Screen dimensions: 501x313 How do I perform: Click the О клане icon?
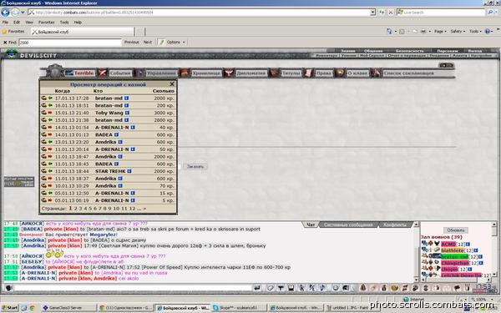pos(340,73)
